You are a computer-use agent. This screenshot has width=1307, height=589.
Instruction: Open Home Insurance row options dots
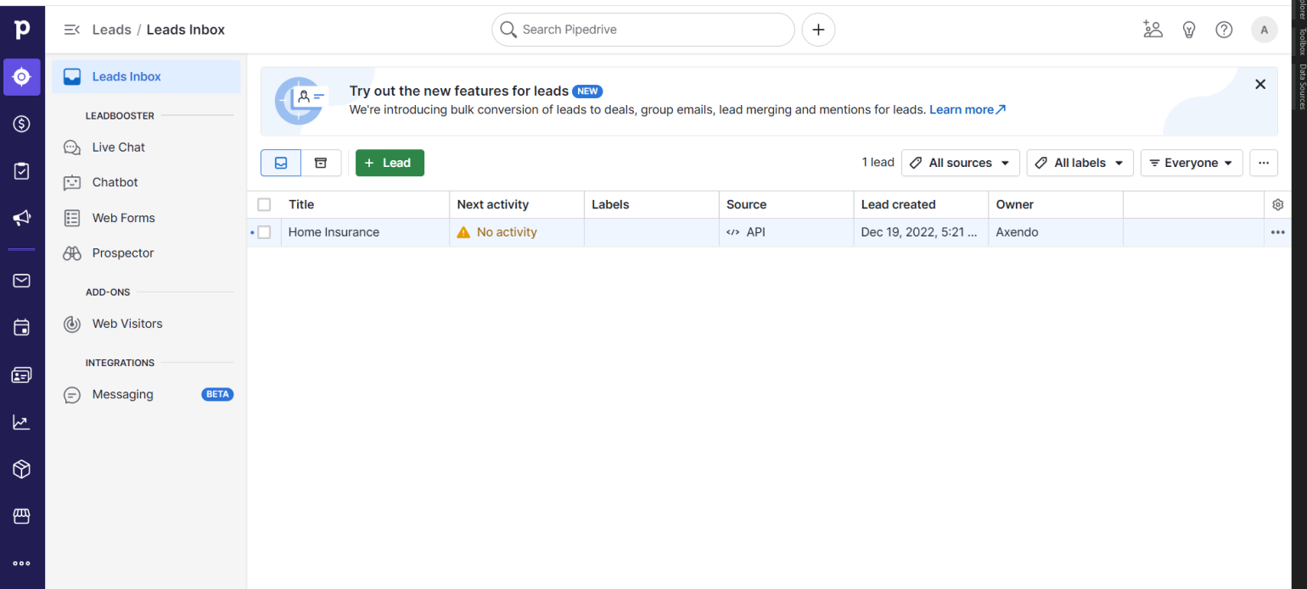click(1278, 232)
